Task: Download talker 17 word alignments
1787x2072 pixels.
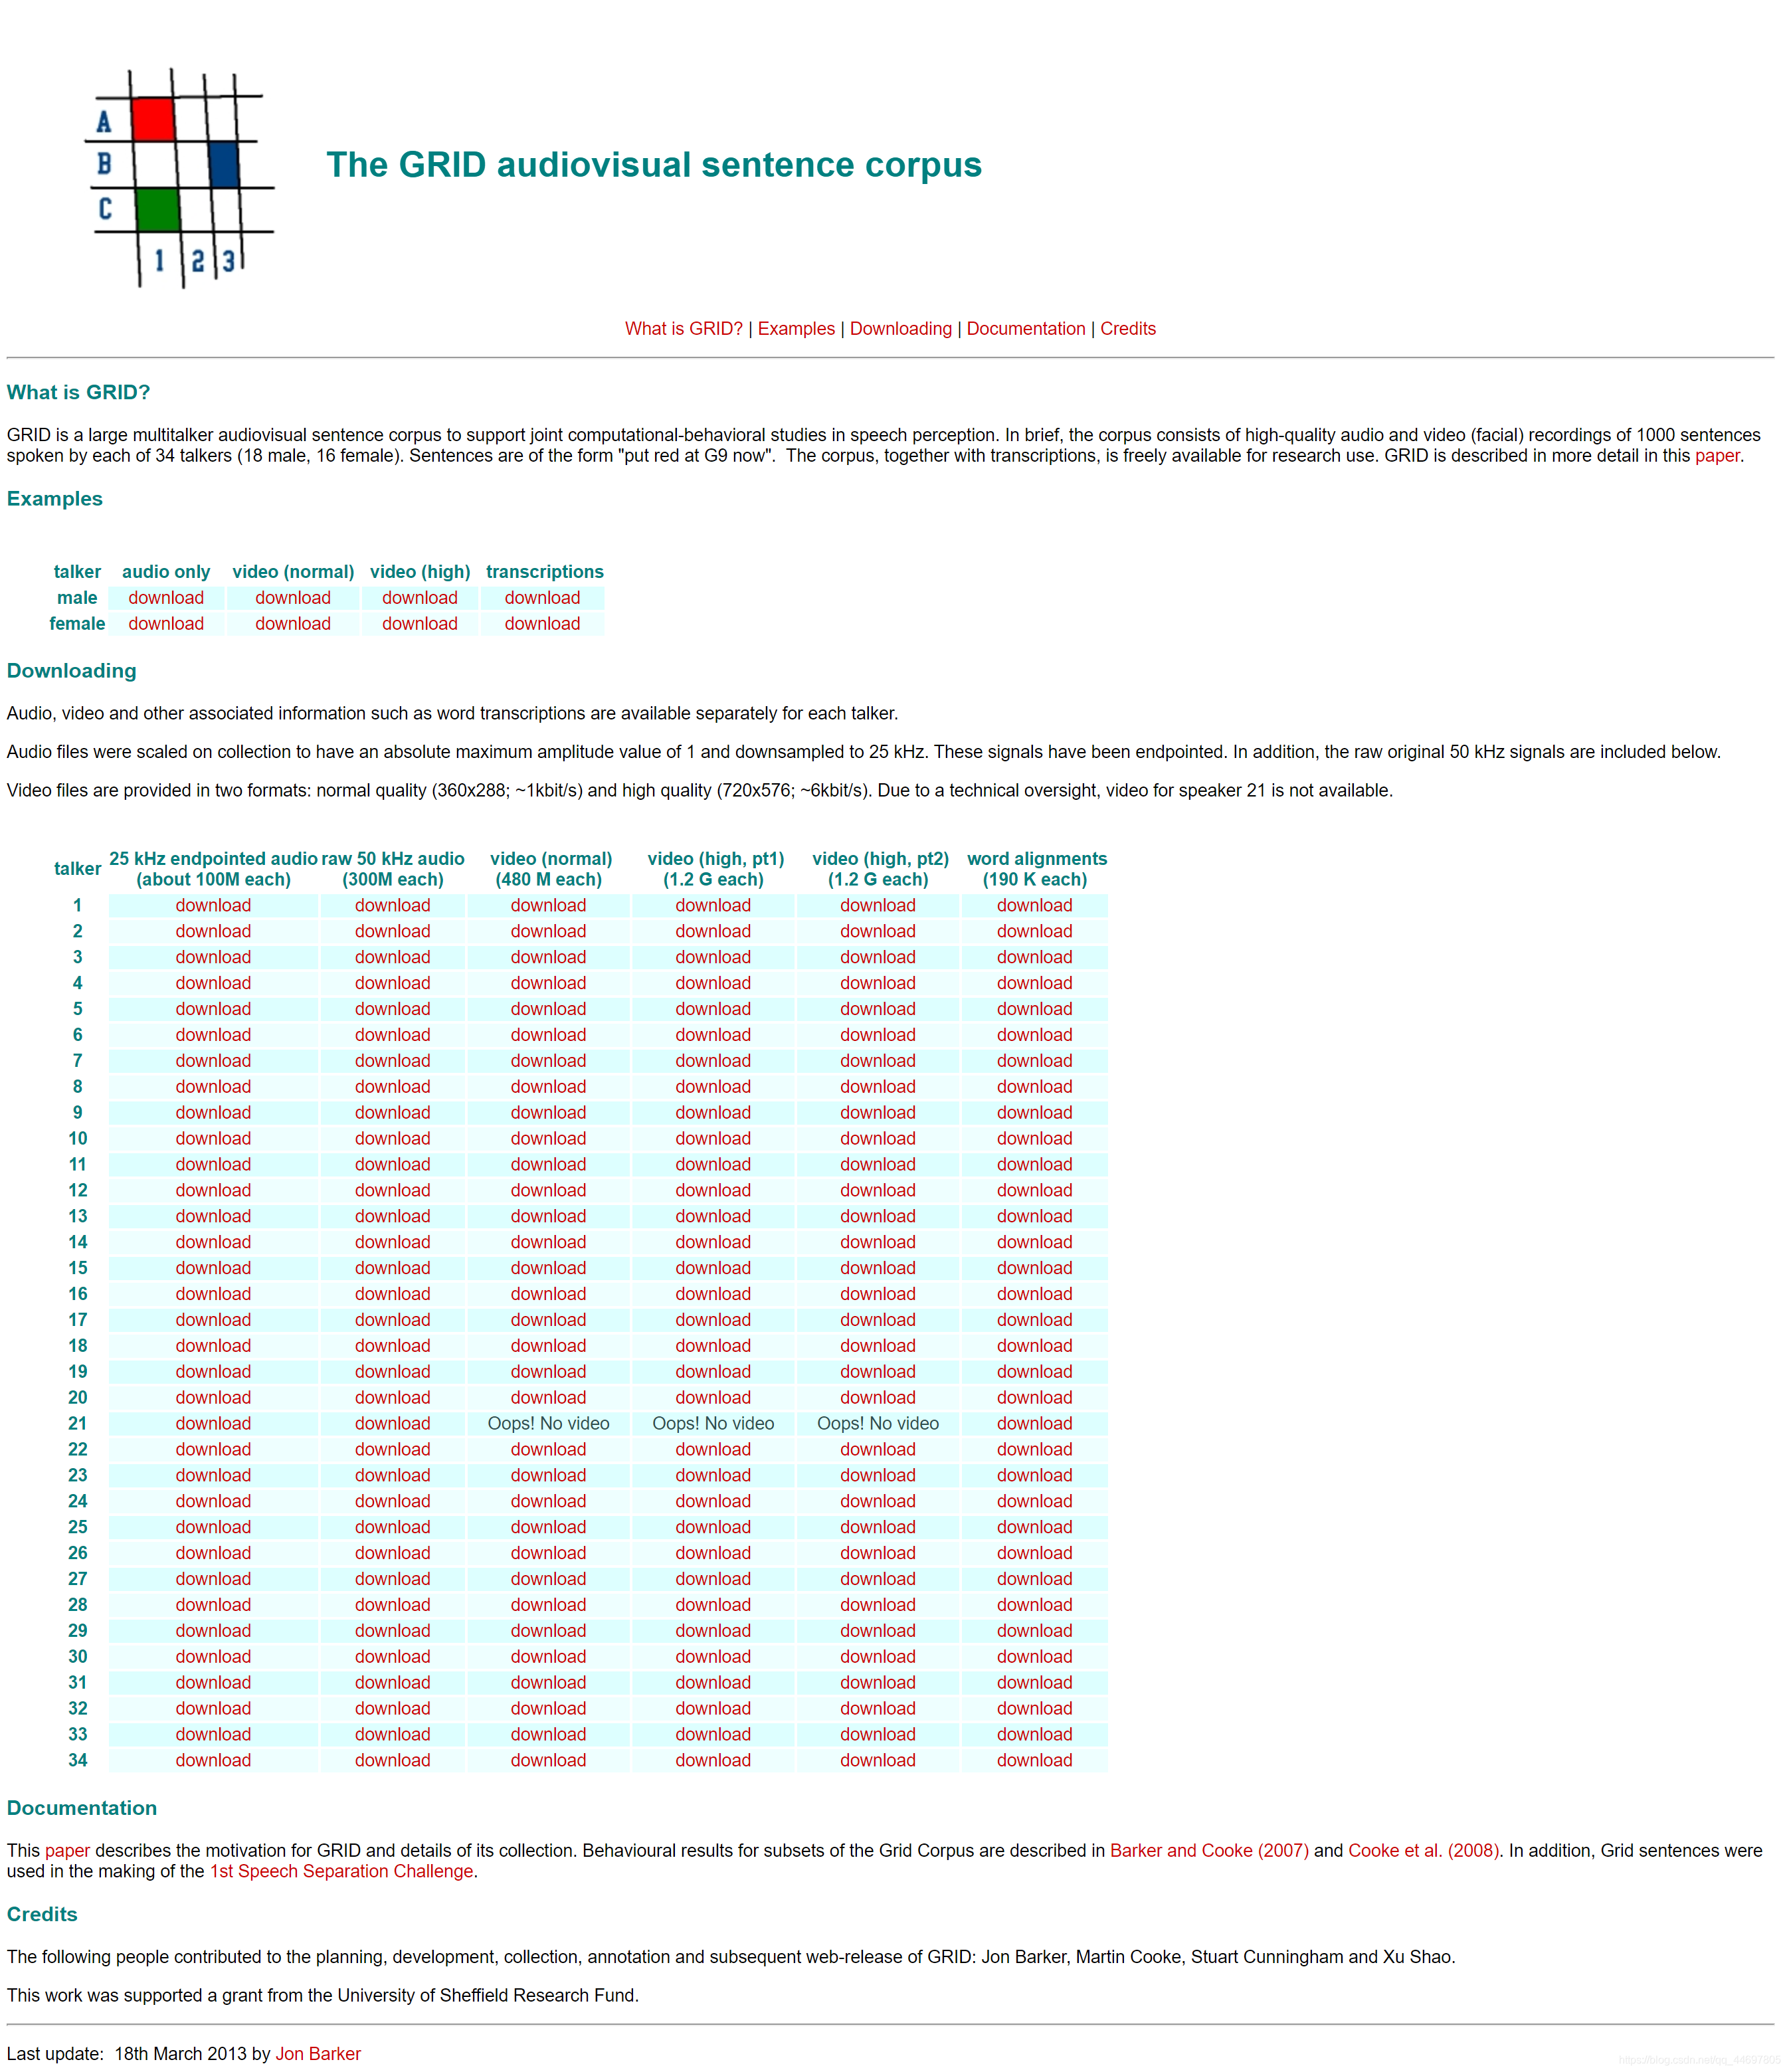Action: point(1035,1320)
